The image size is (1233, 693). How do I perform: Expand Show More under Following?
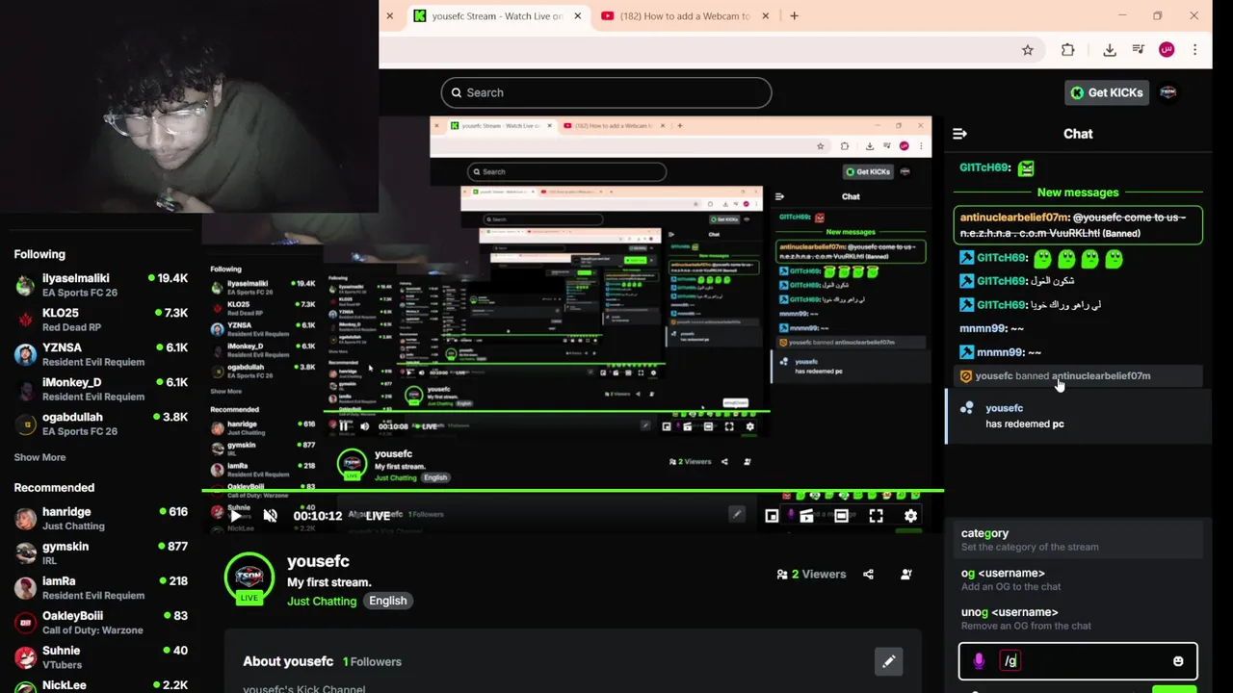point(39,457)
